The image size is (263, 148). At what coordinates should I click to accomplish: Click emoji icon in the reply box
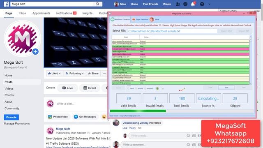click(x=188, y=136)
